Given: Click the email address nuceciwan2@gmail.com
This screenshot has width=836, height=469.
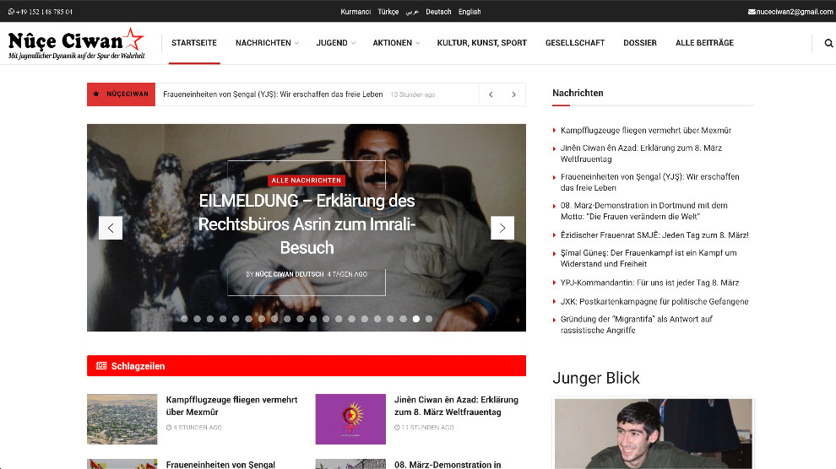Looking at the screenshot, I should 795,12.
